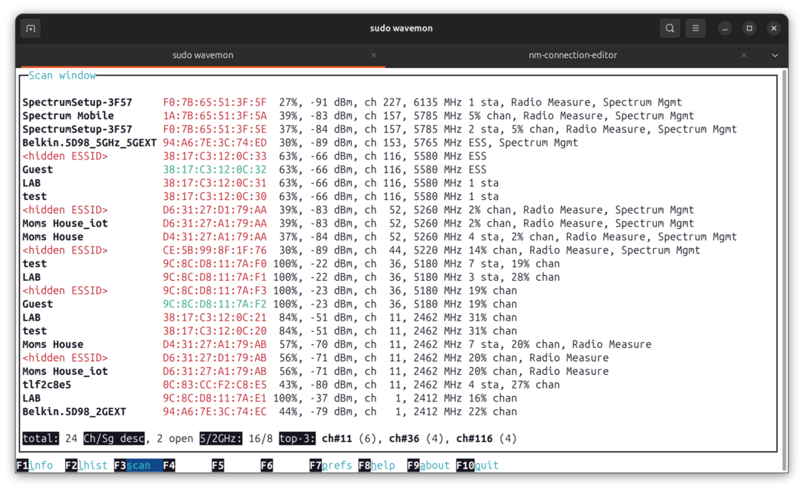Click the F5 function key label
The image size is (804, 490).
coord(218,466)
